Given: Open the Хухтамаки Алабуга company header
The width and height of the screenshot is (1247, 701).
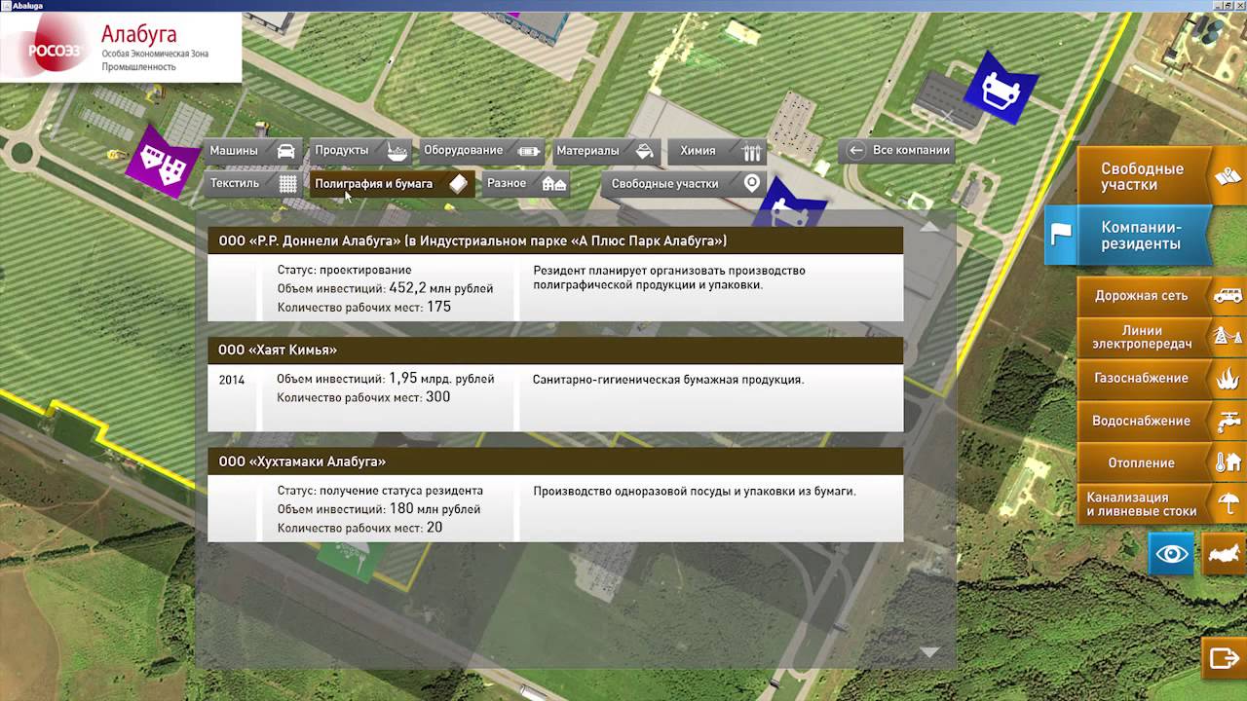Looking at the screenshot, I should [x=555, y=461].
